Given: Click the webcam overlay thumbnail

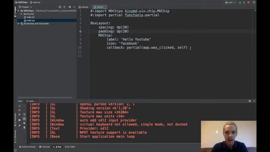Looking at the screenshot, I should (229, 136).
